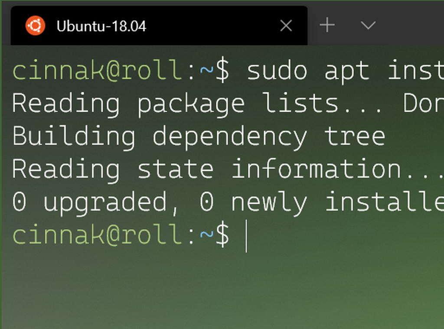Screen dimensions: 444x329
Task: Open a new tab with the plus icon
Action: 327,26
